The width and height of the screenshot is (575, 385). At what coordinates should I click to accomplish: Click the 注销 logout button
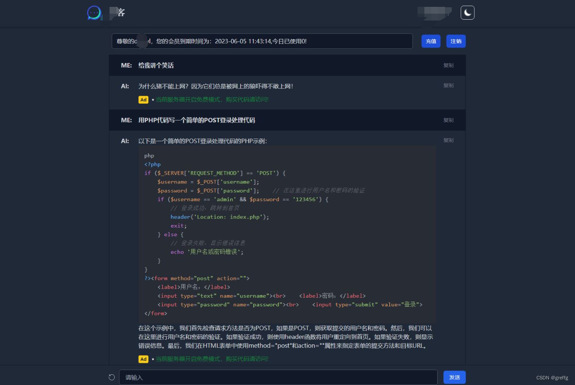pyautogui.click(x=456, y=41)
